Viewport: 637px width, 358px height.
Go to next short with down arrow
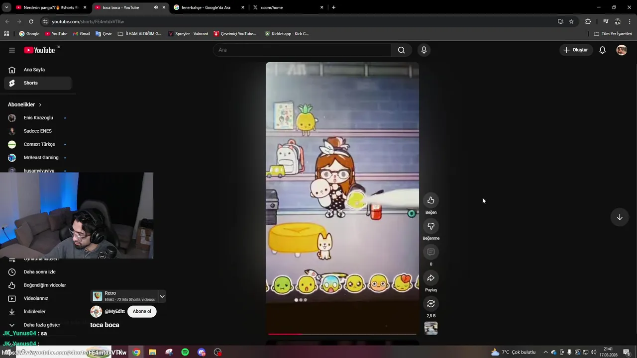point(620,217)
